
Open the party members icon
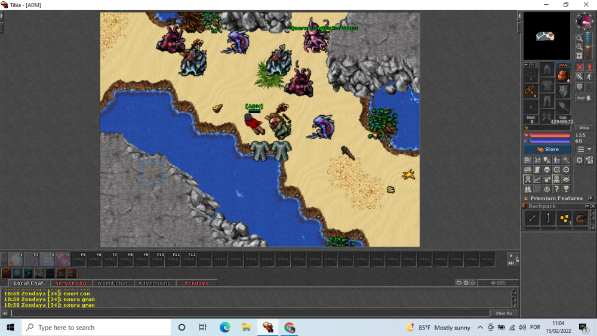tap(528, 189)
